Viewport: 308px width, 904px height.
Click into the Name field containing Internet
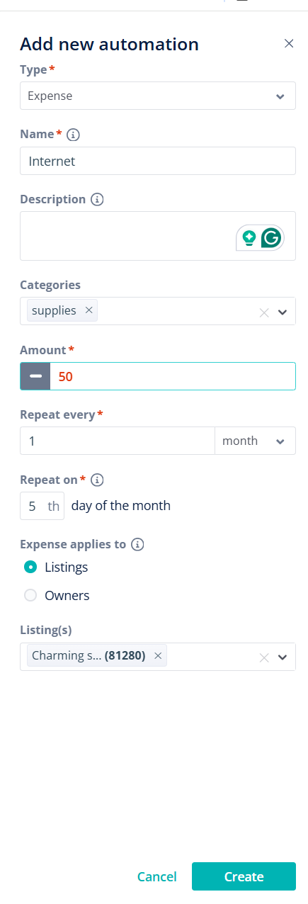(158, 161)
